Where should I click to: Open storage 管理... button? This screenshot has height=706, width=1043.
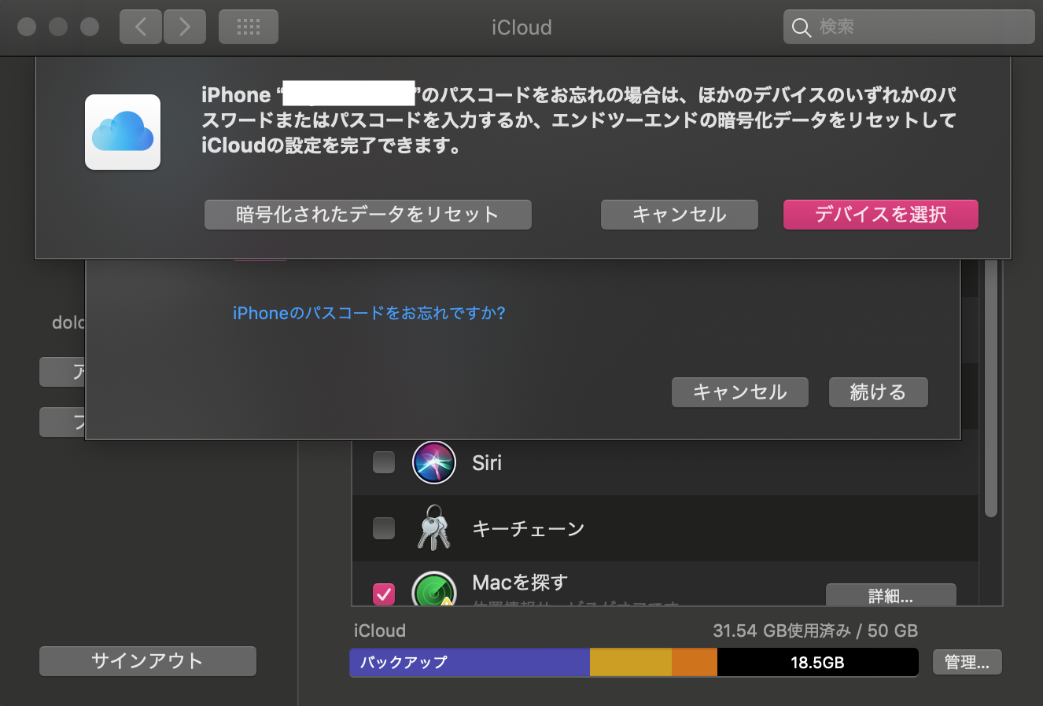pos(967,662)
